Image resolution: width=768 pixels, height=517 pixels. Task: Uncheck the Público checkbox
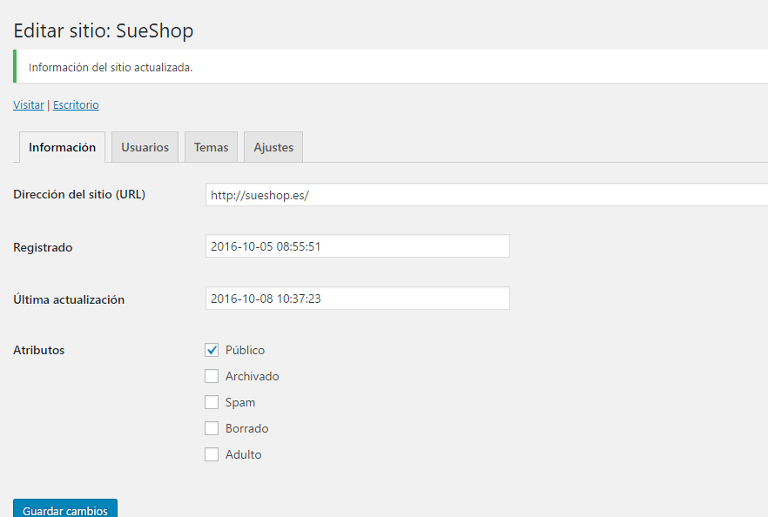(x=212, y=350)
